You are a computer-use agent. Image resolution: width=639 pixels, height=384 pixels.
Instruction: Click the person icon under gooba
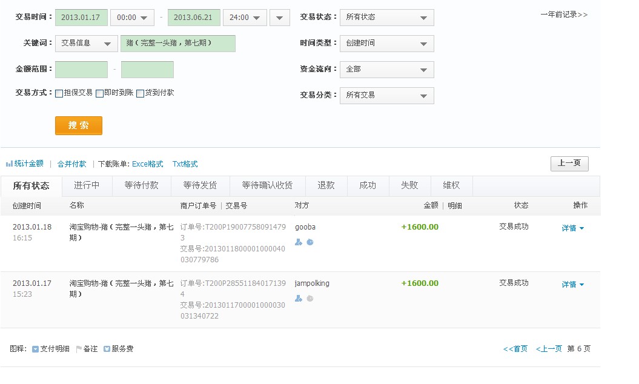tap(298, 242)
